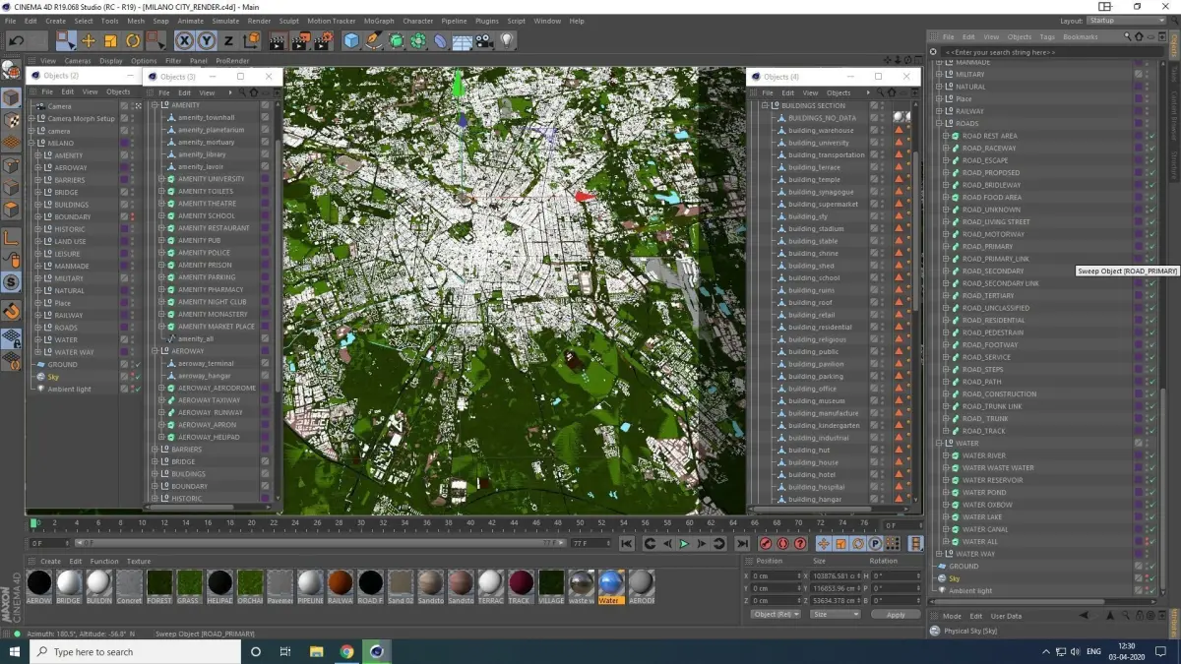Add a camera object from toolbar
The image size is (1181, 664).
pyautogui.click(x=484, y=40)
